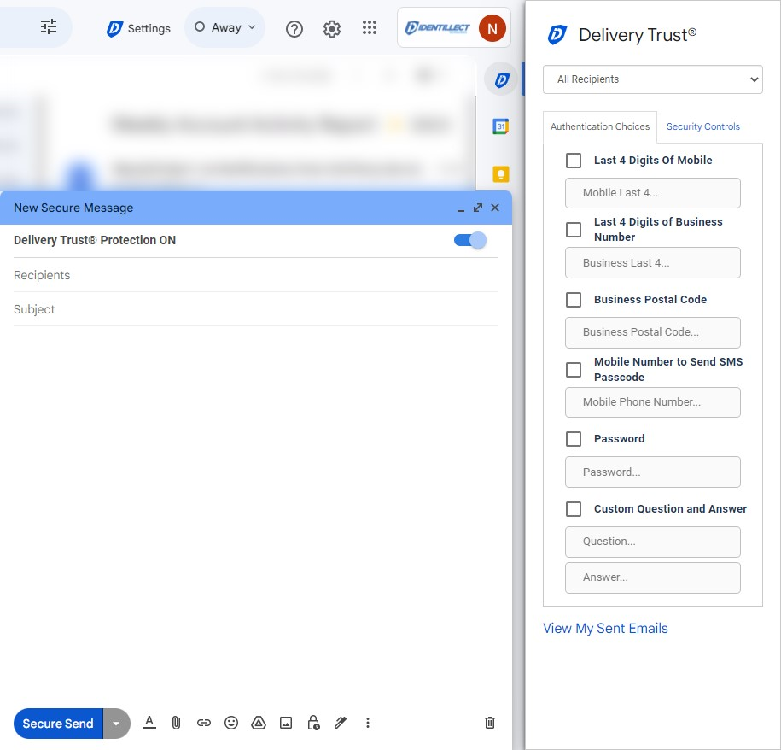The width and height of the screenshot is (781, 750).
Task: Open View My Sent Emails link
Action: [605, 629]
